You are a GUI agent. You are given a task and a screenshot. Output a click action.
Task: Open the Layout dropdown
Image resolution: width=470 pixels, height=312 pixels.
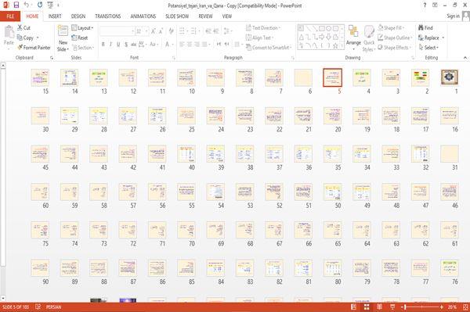82,28
